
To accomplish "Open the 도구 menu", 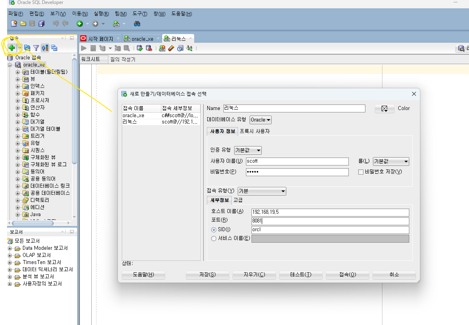I will tap(140, 14).
